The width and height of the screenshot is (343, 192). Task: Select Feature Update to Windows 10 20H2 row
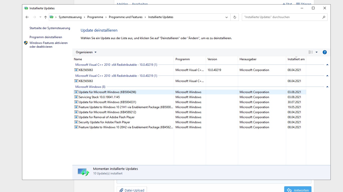click(x=190, y=127)
